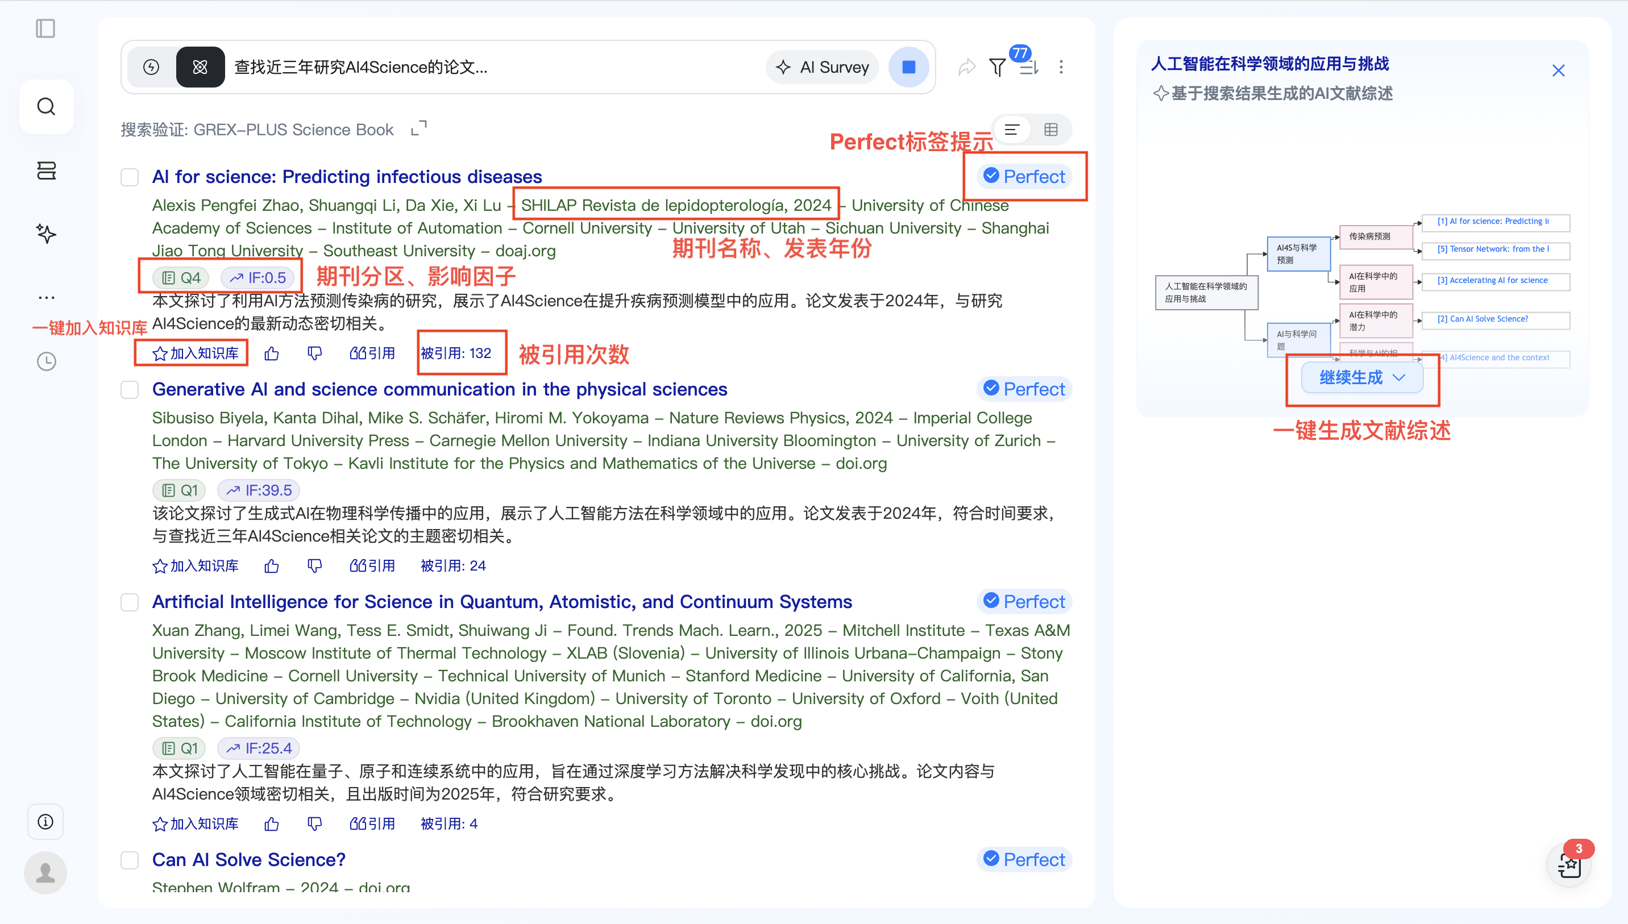This screenshot has width=1628, height=924.
Task: Click the AI Survey button
Action: coord(823,66)
